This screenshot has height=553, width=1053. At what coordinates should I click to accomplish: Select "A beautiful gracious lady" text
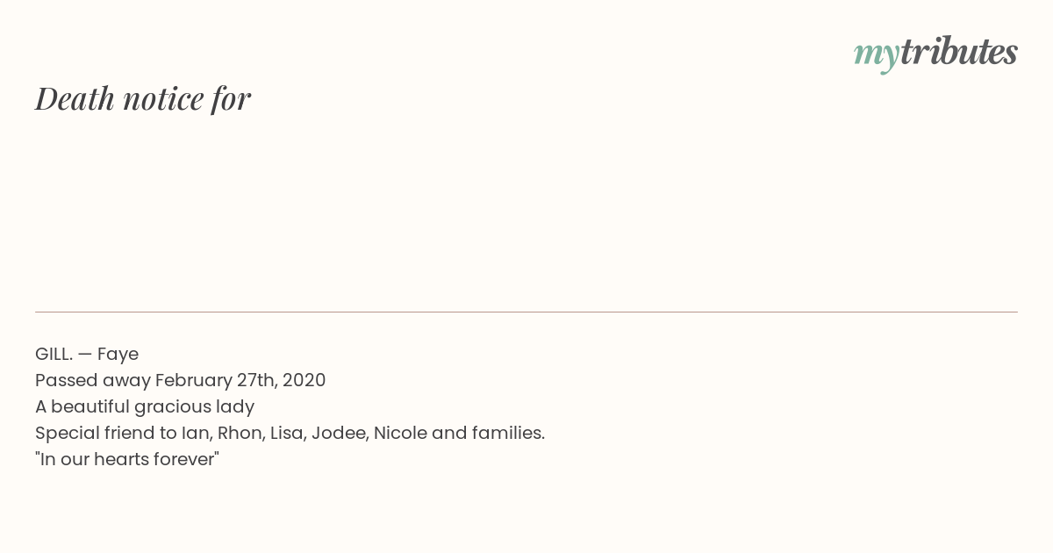point(145,407)
